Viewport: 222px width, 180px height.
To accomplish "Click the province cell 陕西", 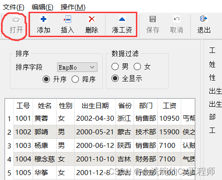I will (125, 146).
